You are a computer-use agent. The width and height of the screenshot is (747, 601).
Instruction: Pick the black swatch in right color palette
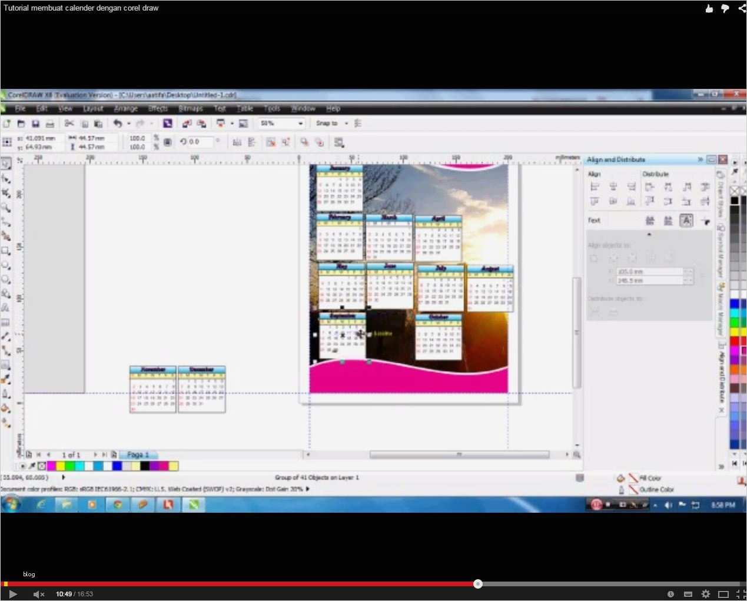tap(735, 201)
